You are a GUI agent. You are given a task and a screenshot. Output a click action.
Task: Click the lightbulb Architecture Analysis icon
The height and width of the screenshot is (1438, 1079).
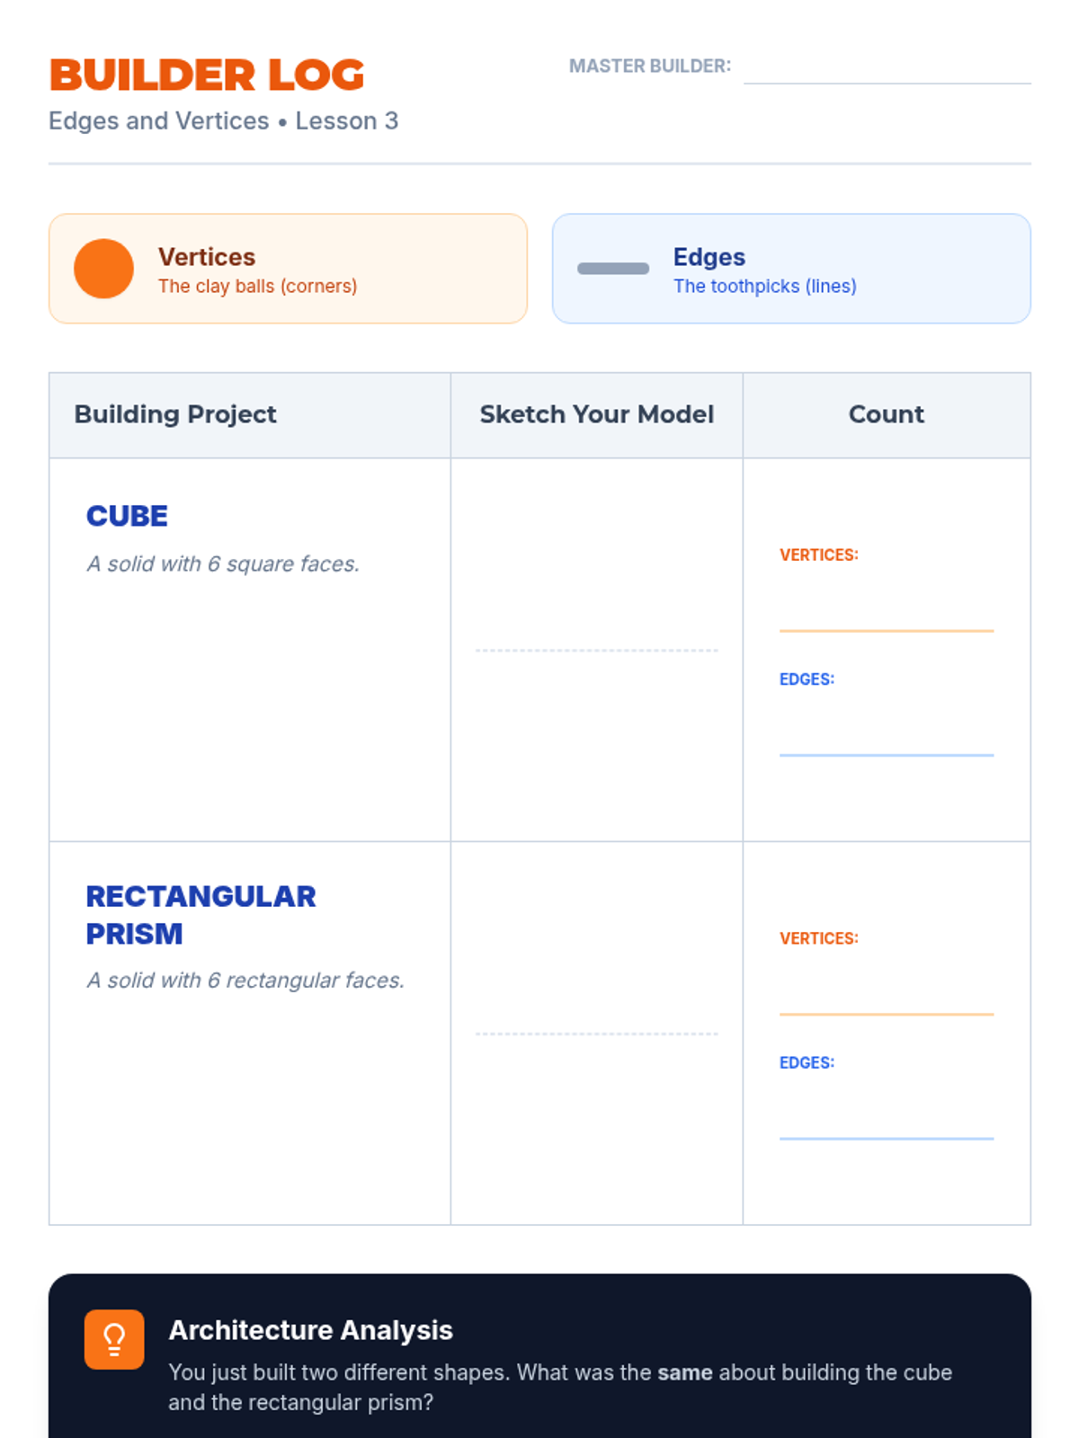point(114,1339)
